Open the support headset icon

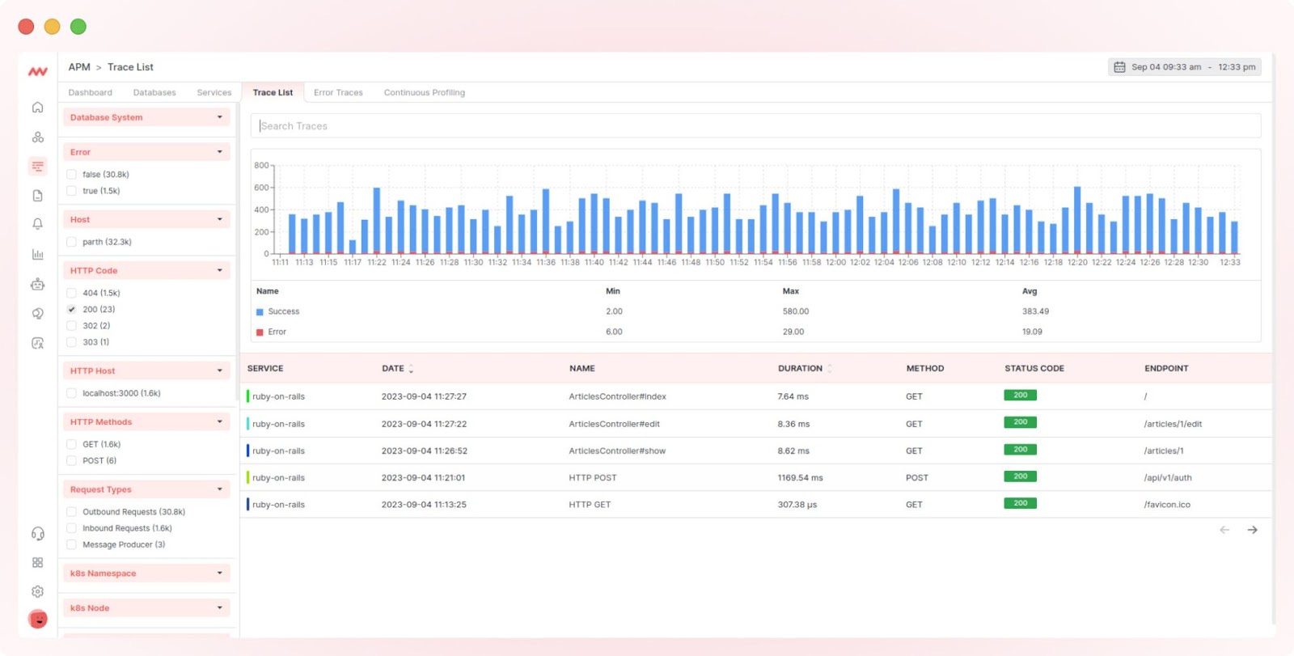coord(37,534)
